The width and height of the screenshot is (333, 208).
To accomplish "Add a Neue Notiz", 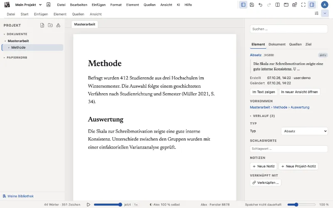I will (263, 166).
